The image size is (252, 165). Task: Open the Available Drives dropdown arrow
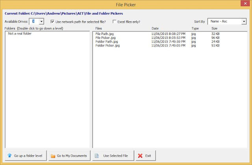41,21
